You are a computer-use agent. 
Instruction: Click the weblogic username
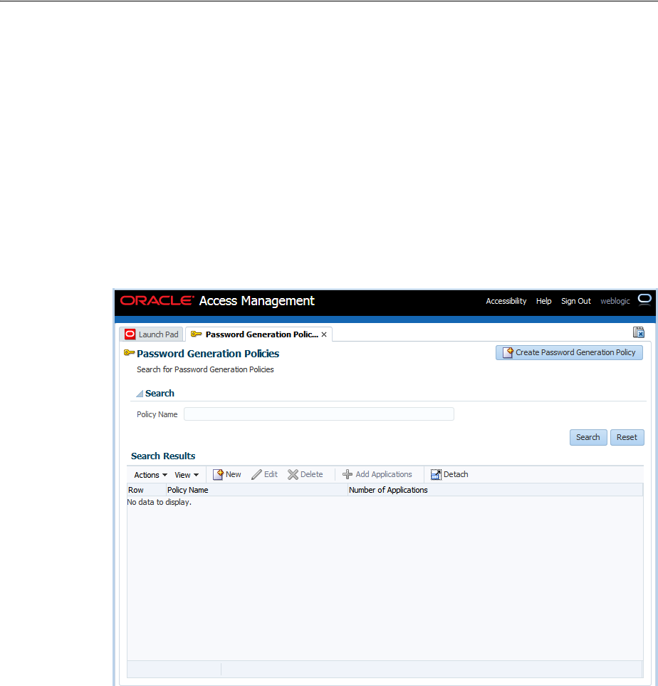click(615, 301)
